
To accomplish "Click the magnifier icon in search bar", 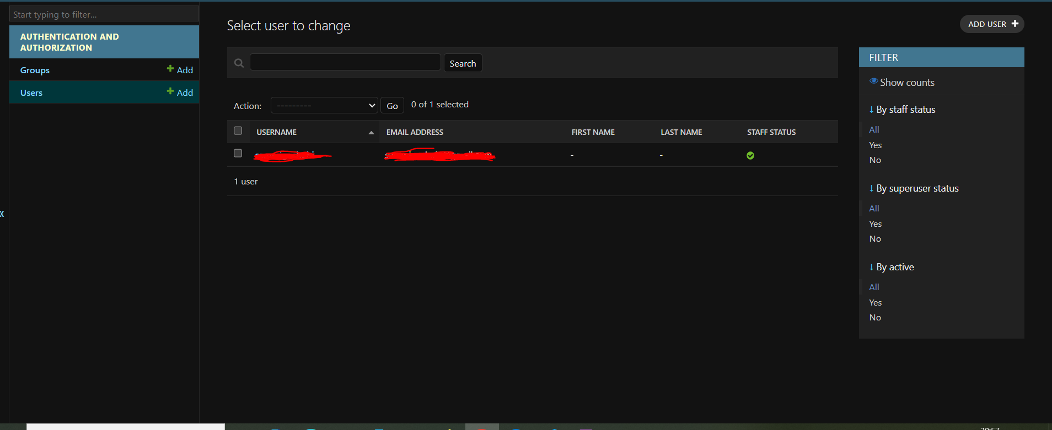I will tap(239, 63).
